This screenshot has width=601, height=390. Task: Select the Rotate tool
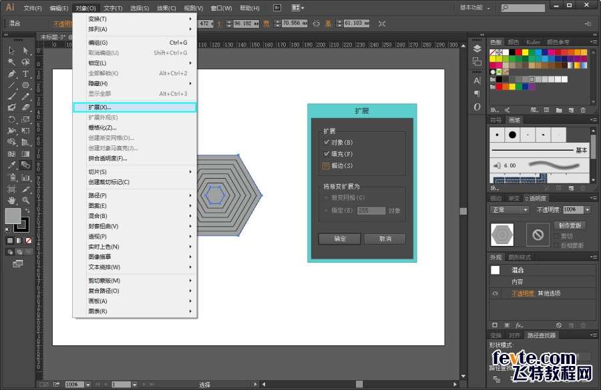coord(11,119)
